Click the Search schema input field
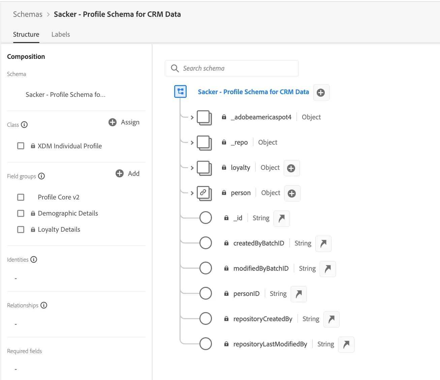 click(x=232, y=68)
